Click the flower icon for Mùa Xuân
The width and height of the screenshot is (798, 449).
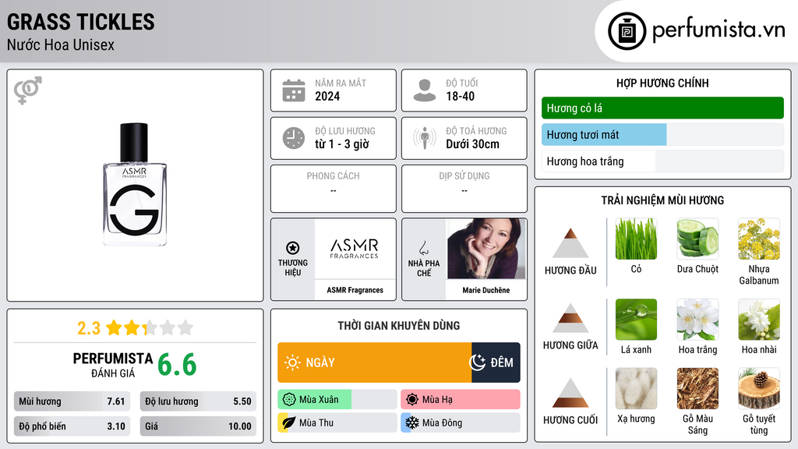tap(289, 400)
